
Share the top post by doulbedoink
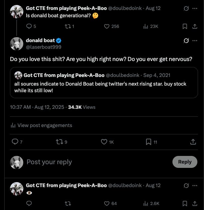(194, 27)
